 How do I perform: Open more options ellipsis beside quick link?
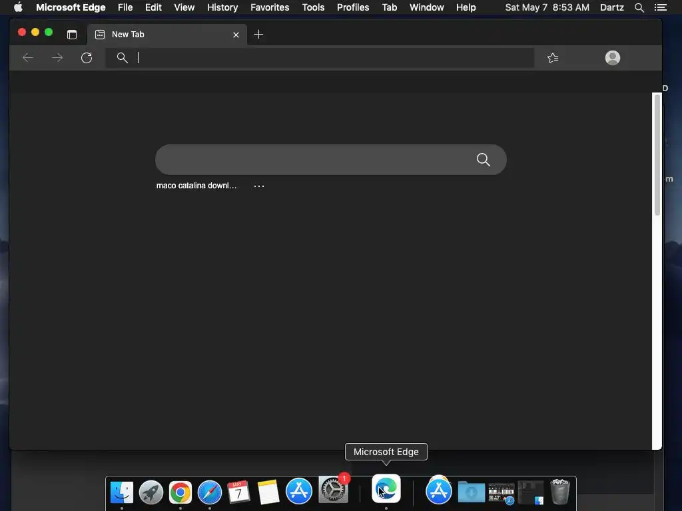(259, 186)
